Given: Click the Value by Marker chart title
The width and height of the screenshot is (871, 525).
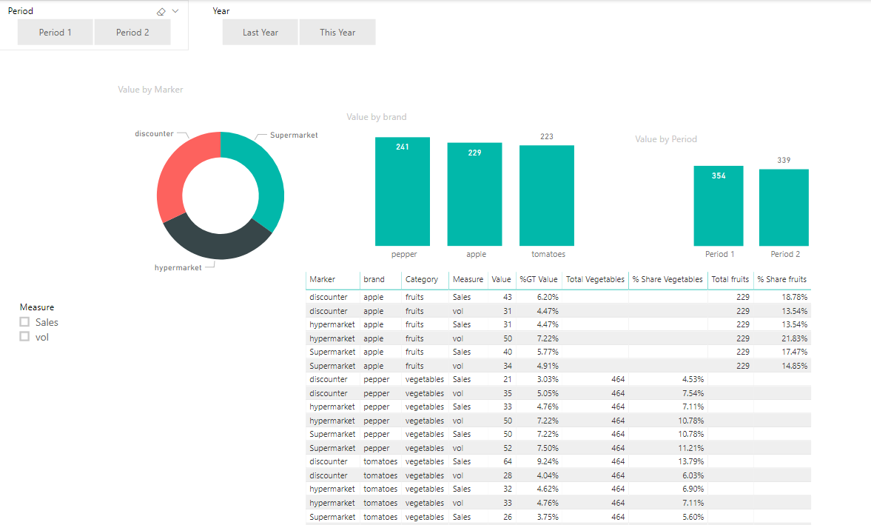Looking at the screenshot, I should pos(150,90).
